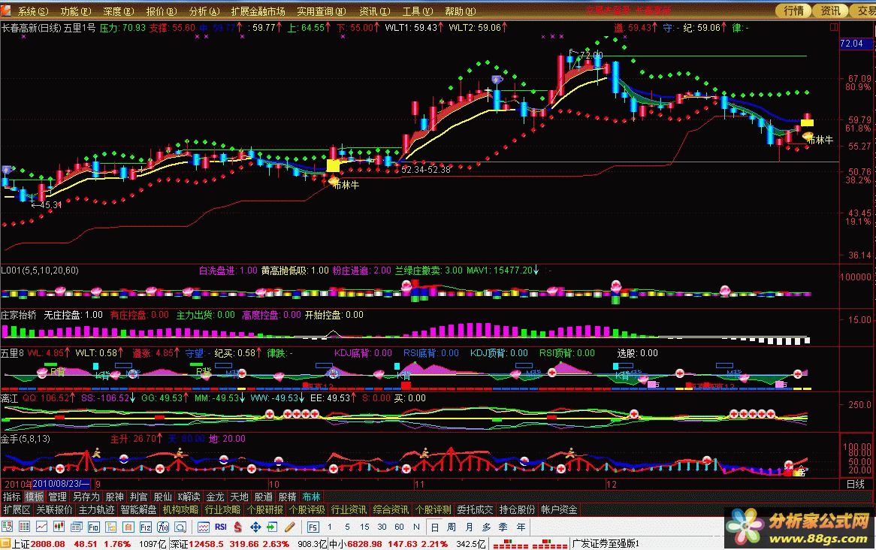Click the F12 icon in bottom toolbar
Viewport: 876px width, 550px height.
(x=146, y=527)
